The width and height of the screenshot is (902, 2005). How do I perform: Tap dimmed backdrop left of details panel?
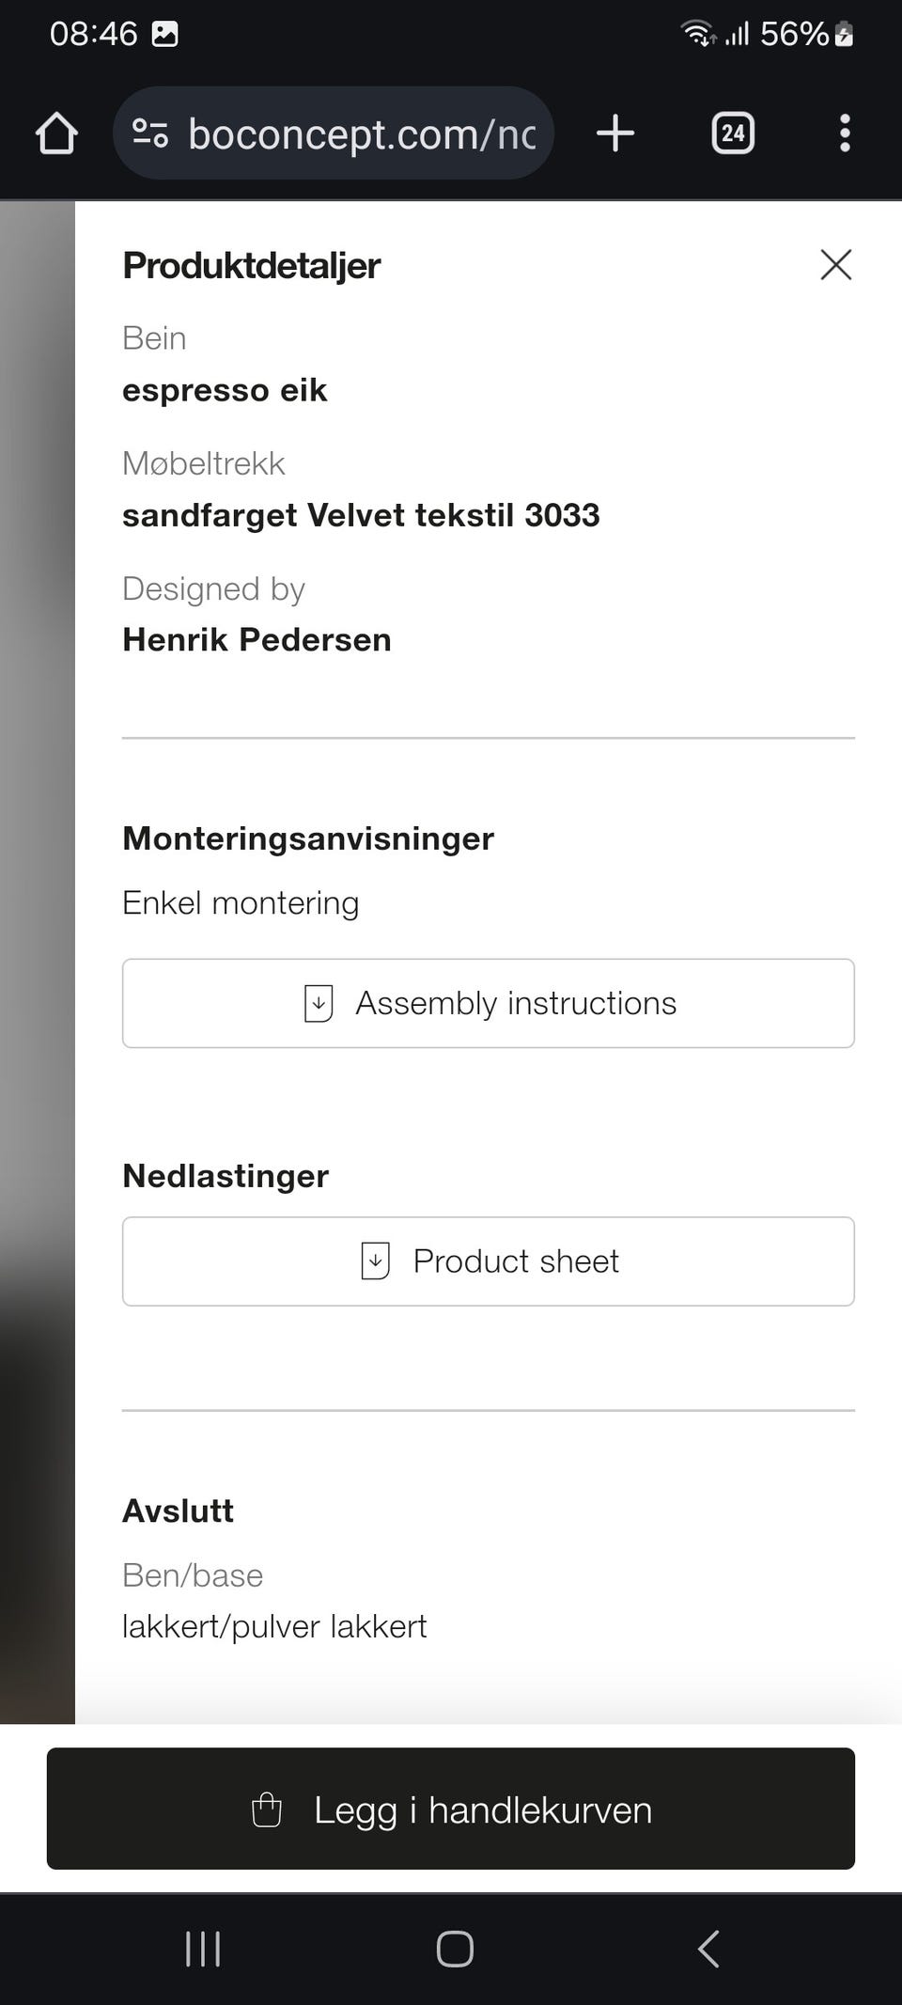38,940
